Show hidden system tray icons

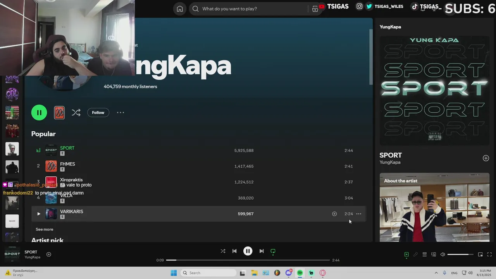point(436,273)
